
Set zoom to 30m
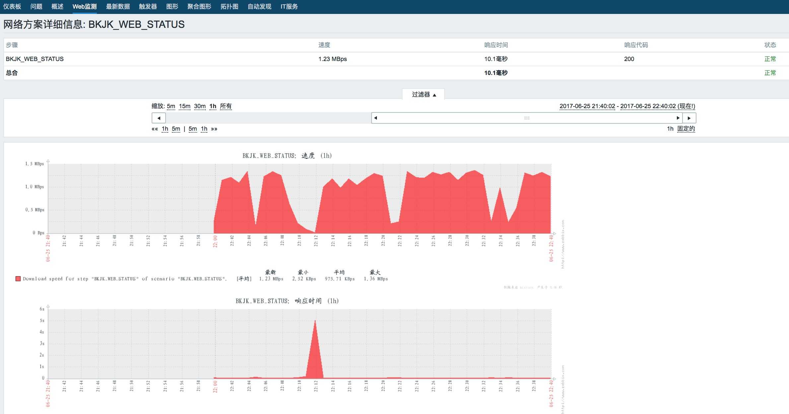200,106
